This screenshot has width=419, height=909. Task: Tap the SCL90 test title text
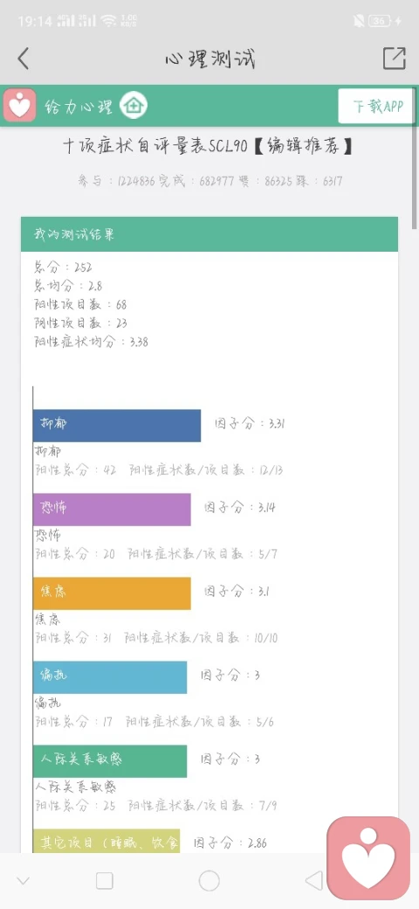[208, 146]
